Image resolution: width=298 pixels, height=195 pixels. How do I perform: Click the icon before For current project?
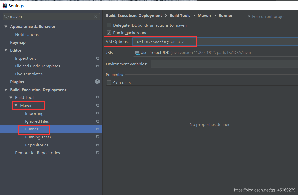point(249,17)
